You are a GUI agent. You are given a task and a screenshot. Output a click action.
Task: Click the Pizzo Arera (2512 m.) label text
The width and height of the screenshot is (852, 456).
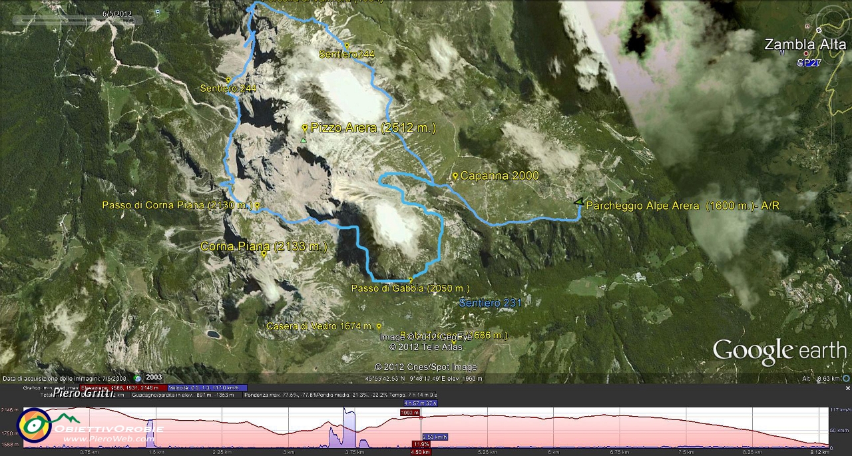[x=373, y=128]
